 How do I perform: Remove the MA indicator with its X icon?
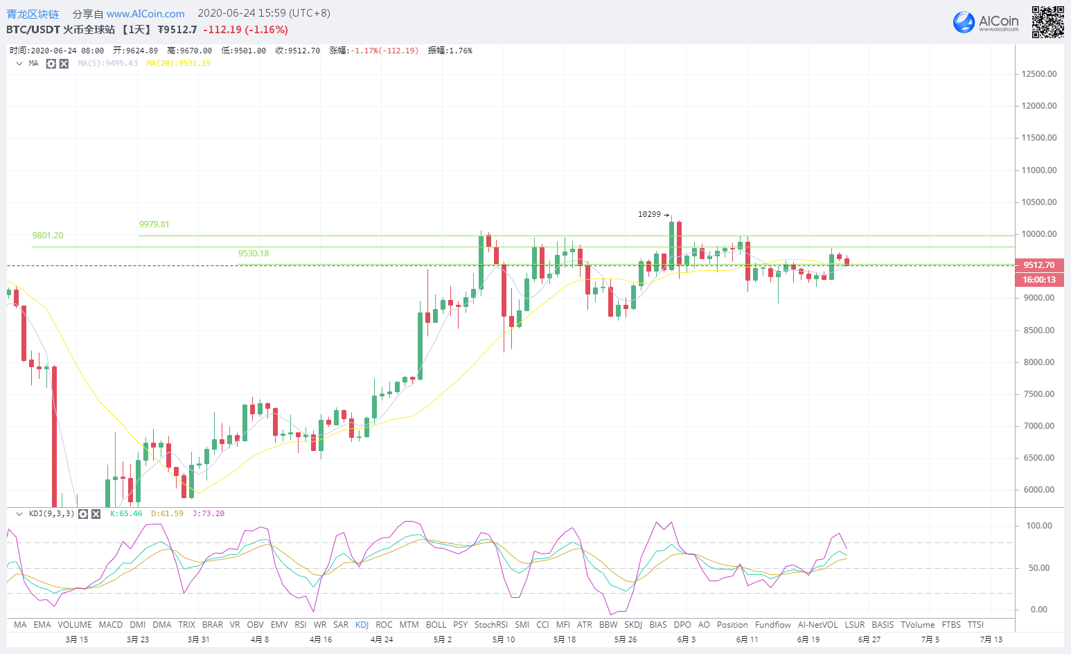pyautogui.click(x=64, y=64)
